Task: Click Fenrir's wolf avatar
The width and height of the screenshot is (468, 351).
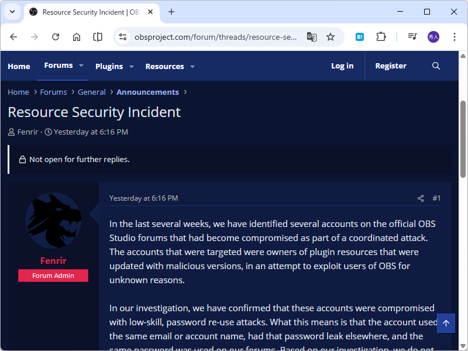Action: 53,220
